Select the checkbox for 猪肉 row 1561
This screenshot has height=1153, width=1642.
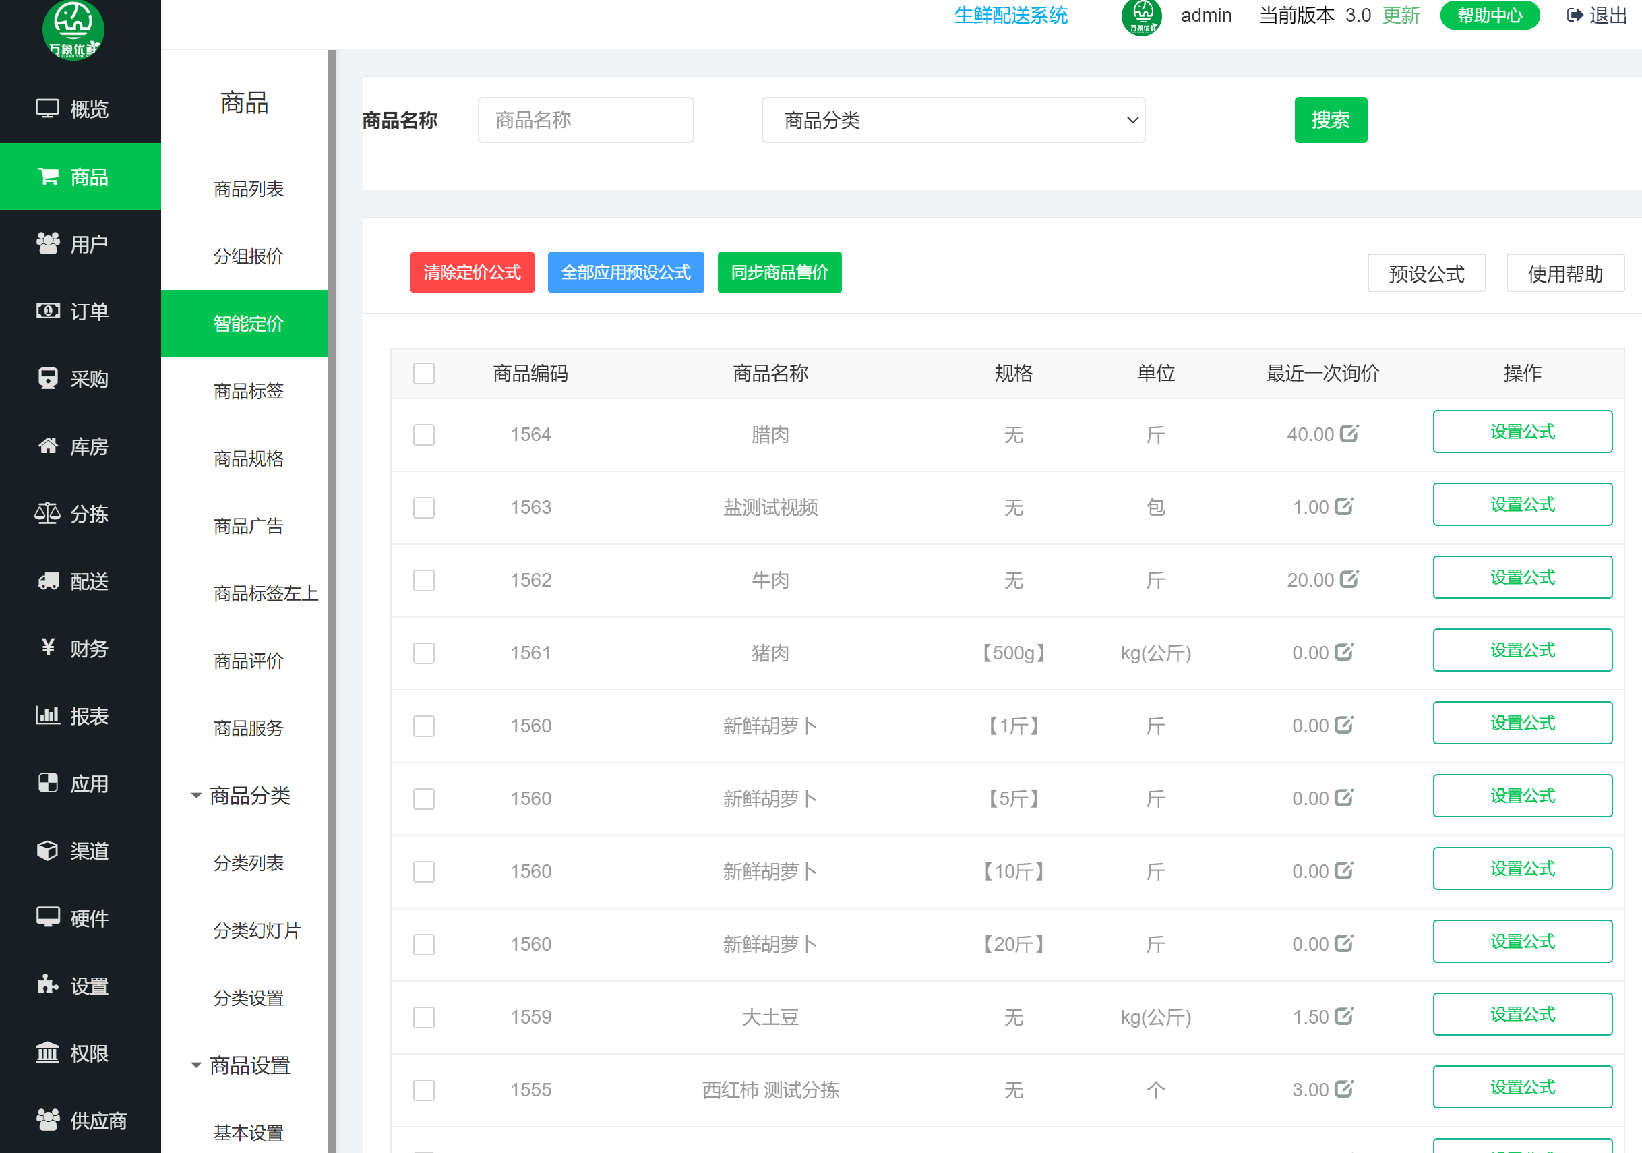(x=424, y=653)
